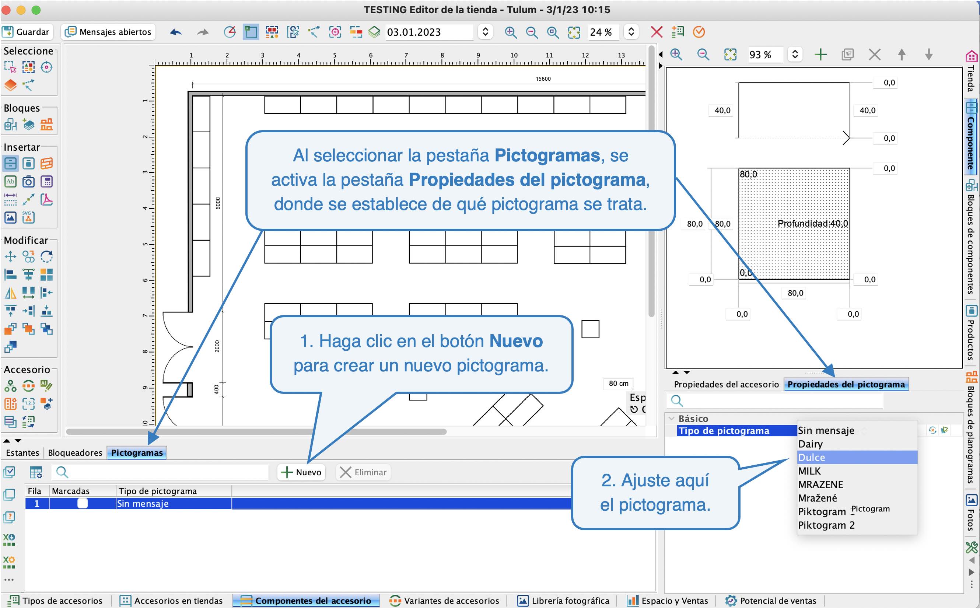Toggle Marcadas checkbox in row 1
Image resolution: width=980 pixels, height=612 pixels.
click(83, 504)
